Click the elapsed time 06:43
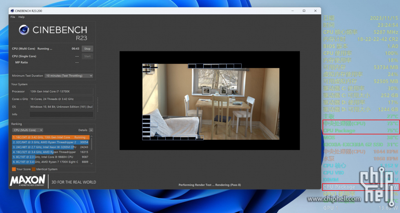Viewport: 400px width, 213px height. 75,48
